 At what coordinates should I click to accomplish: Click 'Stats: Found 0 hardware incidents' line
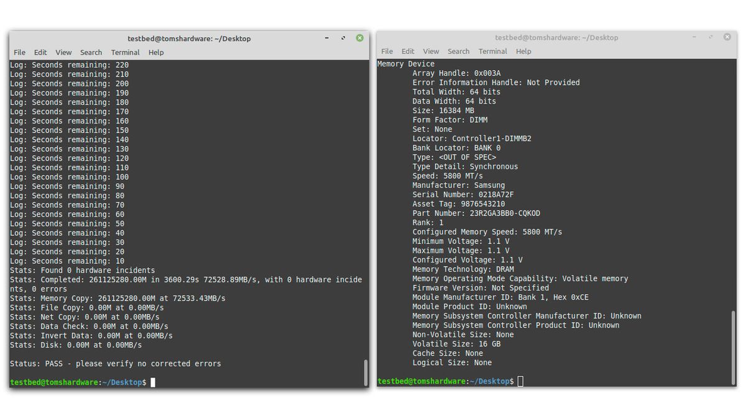(x=83, y=271)
